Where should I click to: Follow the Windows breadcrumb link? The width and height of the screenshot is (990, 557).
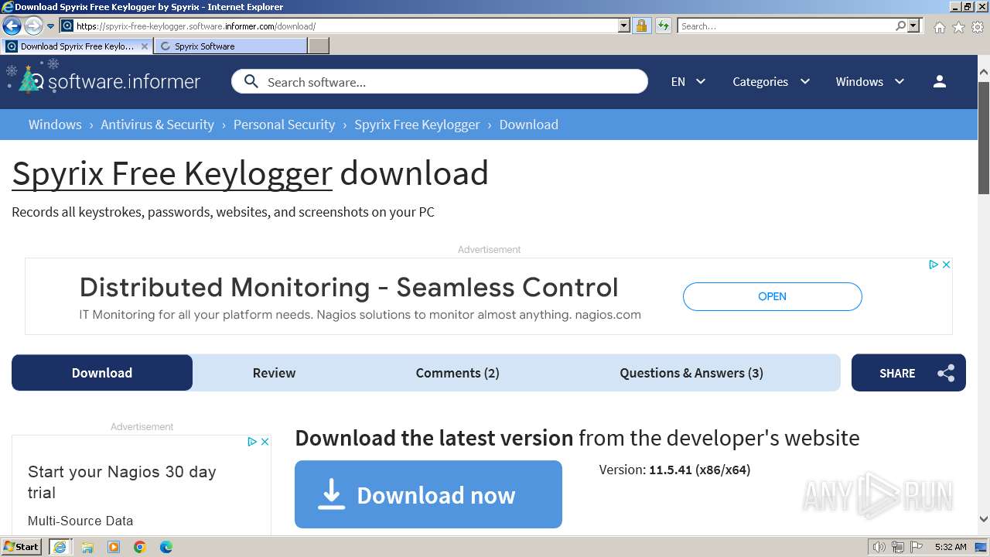click(x=55, y=125)
